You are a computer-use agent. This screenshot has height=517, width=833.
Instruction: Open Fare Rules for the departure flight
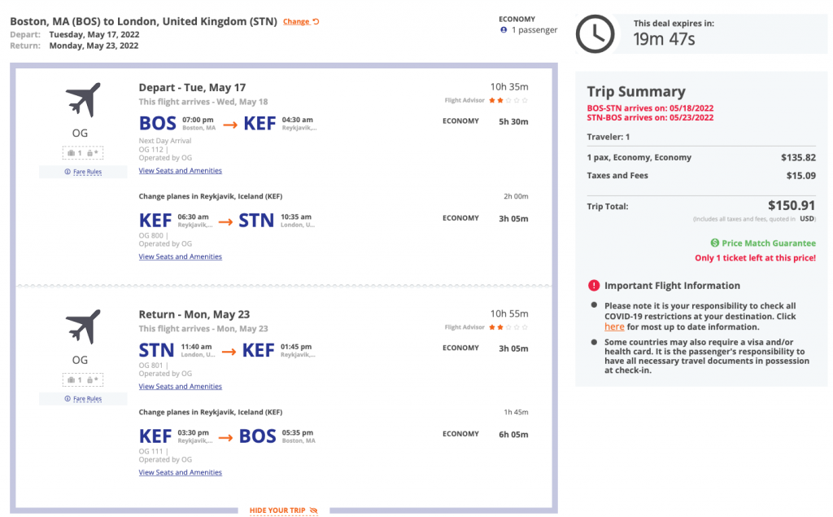click(x=83, y=172)
